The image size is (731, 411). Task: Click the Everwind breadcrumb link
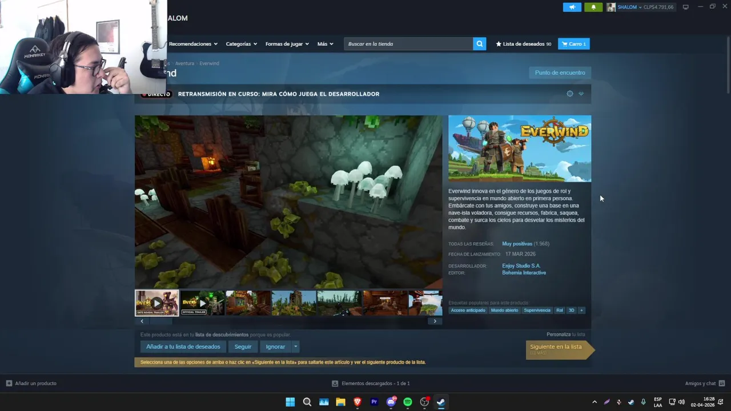tap(209, 63)
